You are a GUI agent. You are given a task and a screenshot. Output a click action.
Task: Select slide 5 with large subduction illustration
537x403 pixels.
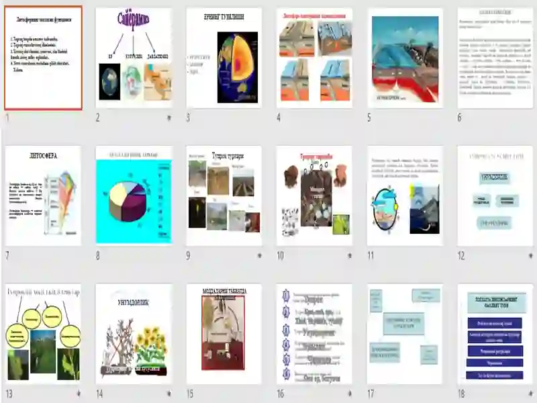pos(405,58)
